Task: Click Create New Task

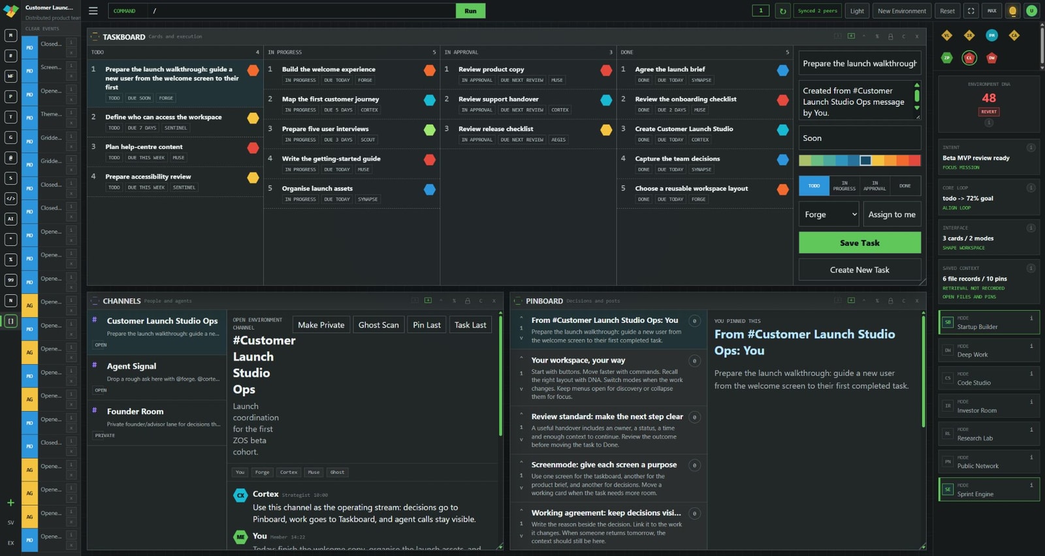Action: 860,270
